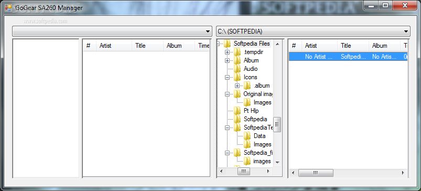Click folder tree scroll right arrow
421x191 pixels.
pyautogui.click(x=268, y=171)
